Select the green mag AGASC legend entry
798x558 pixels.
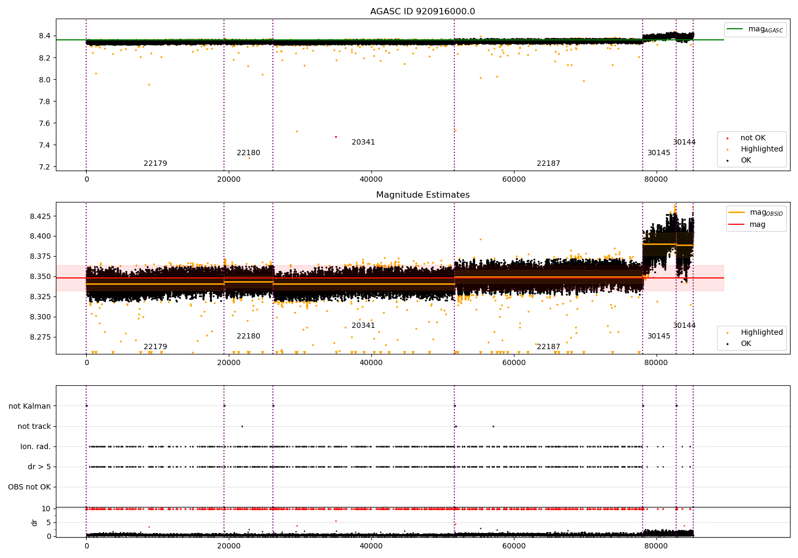[x=755, y=29]
